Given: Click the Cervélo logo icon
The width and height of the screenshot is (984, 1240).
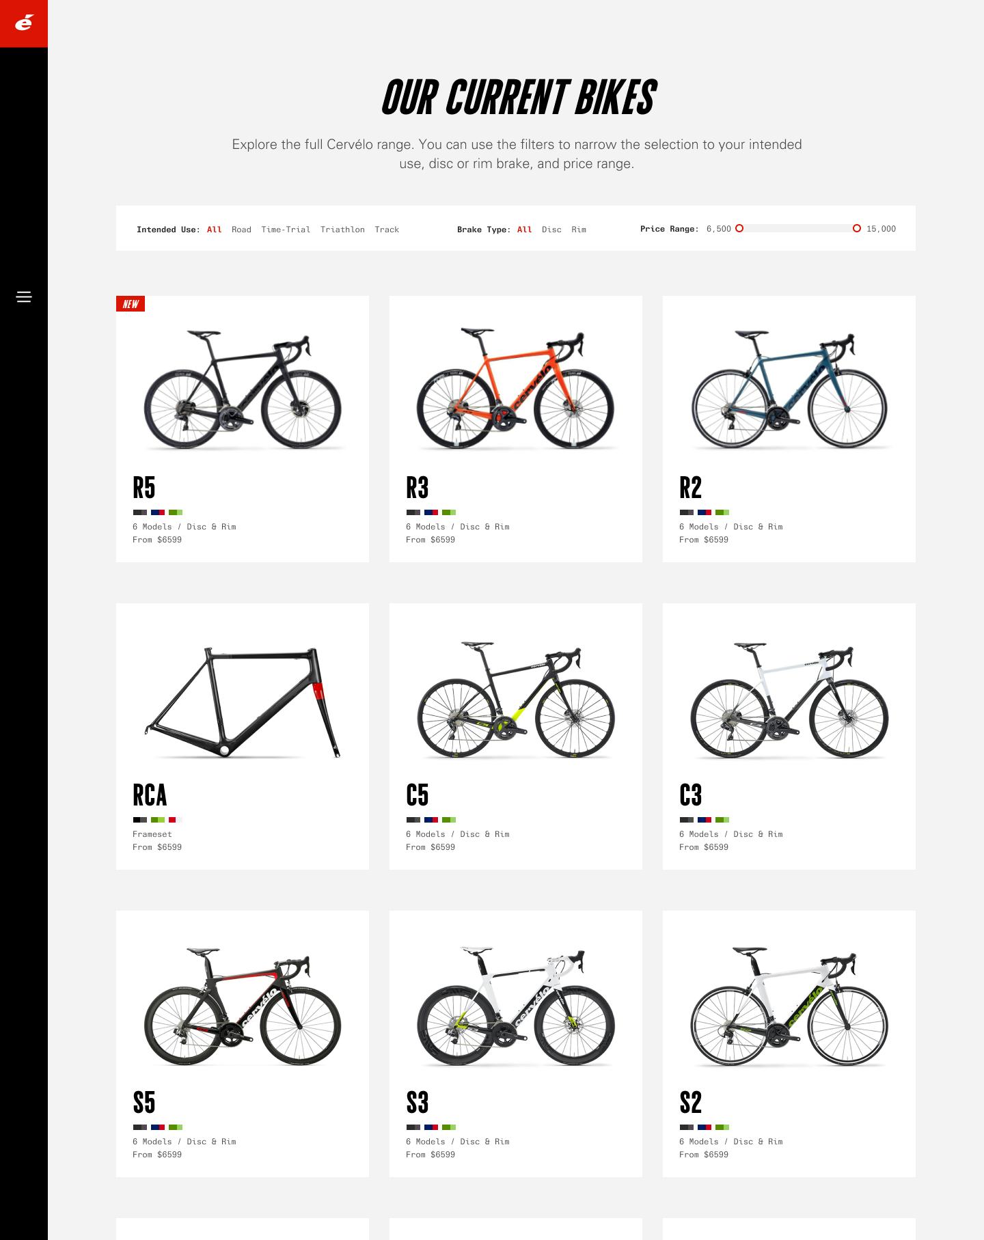Looking at the screenshot, I should 24,23.
